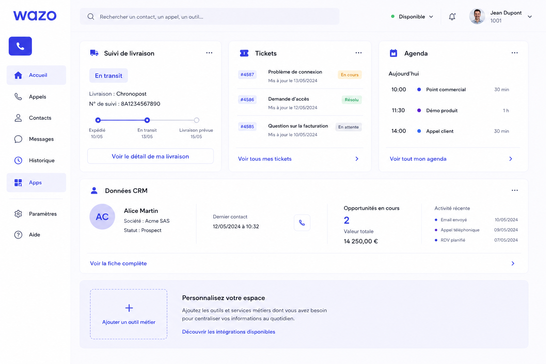Screen dimensions: 546x364
Task: Click the En transit status badge
Action: pos(108,76)
